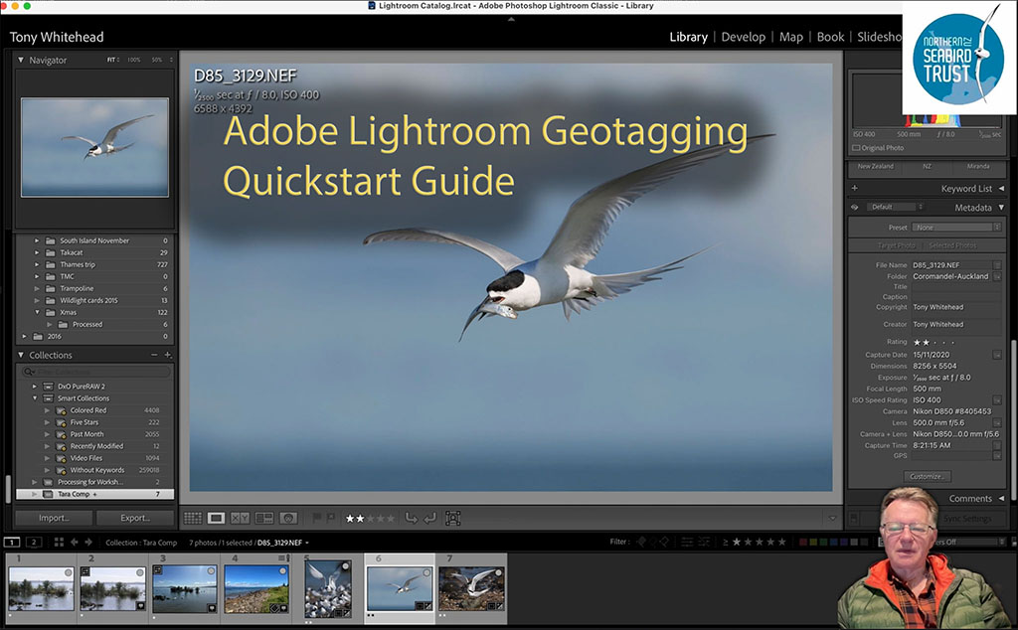
Task: Click the comment badge on thumbnail 3
Action: (211, 608)
